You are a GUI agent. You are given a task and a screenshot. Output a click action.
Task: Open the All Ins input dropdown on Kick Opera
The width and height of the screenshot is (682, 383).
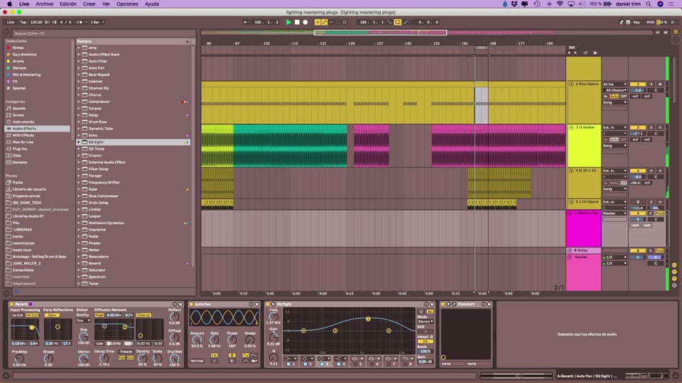[x=615, y=84]
